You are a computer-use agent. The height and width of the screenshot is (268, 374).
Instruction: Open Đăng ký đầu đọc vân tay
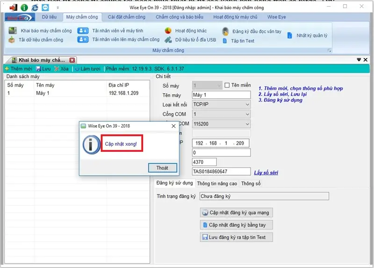(x=256, y=31)
